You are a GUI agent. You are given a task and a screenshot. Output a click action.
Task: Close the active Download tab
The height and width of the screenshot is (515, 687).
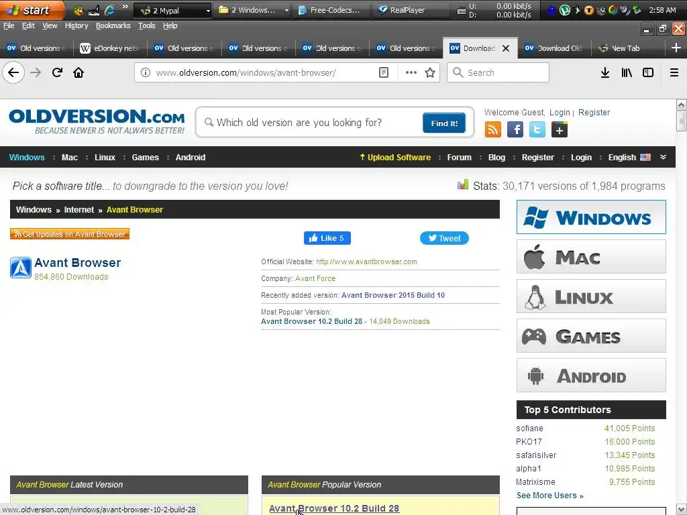(x=506, y=48)
